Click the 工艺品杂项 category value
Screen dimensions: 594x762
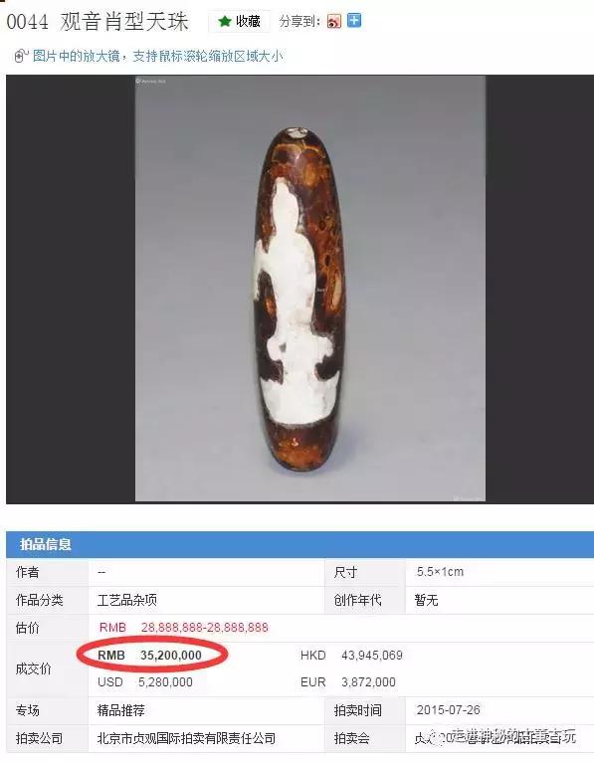(127, 600)
